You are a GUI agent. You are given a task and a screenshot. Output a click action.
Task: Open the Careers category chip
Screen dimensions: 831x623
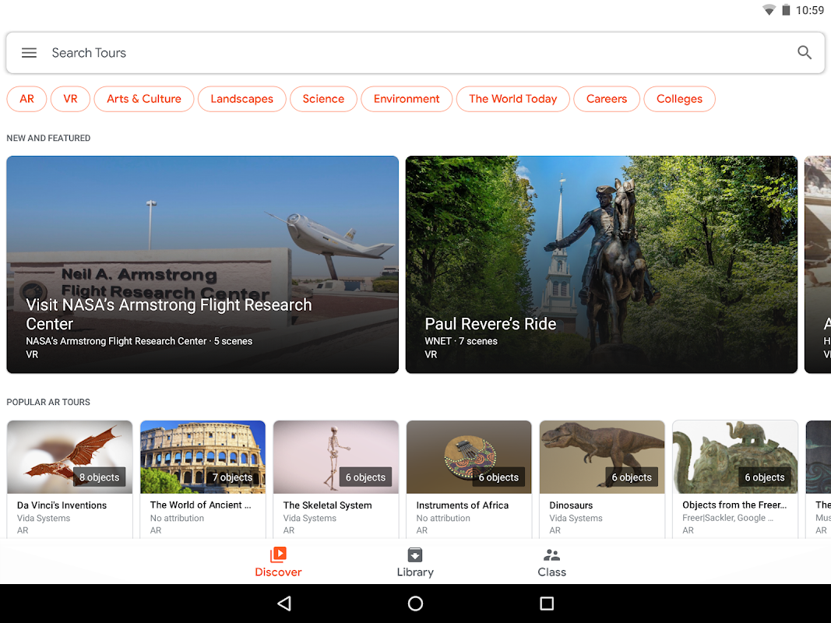click(x=606, y=99)
